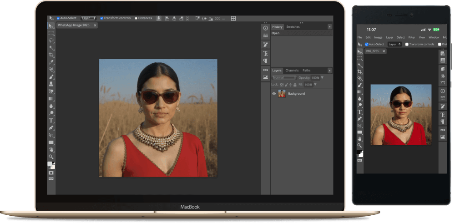
Task: Switch to the Channels tab
Action: [292, 71]
